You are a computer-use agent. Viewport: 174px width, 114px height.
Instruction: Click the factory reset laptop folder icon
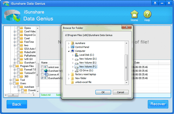click(72, 74)
